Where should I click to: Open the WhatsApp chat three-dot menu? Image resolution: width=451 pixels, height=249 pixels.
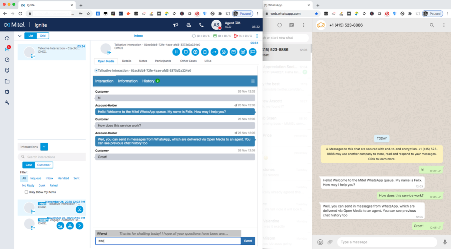tap(444, 25)
